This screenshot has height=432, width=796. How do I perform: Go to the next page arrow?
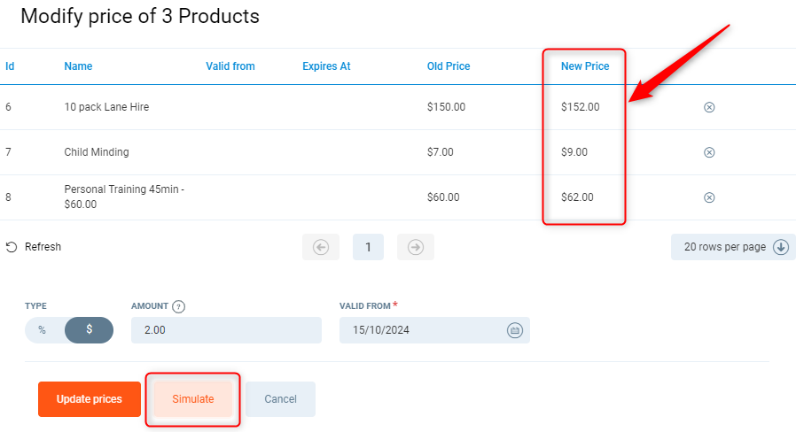coord(415,248)
